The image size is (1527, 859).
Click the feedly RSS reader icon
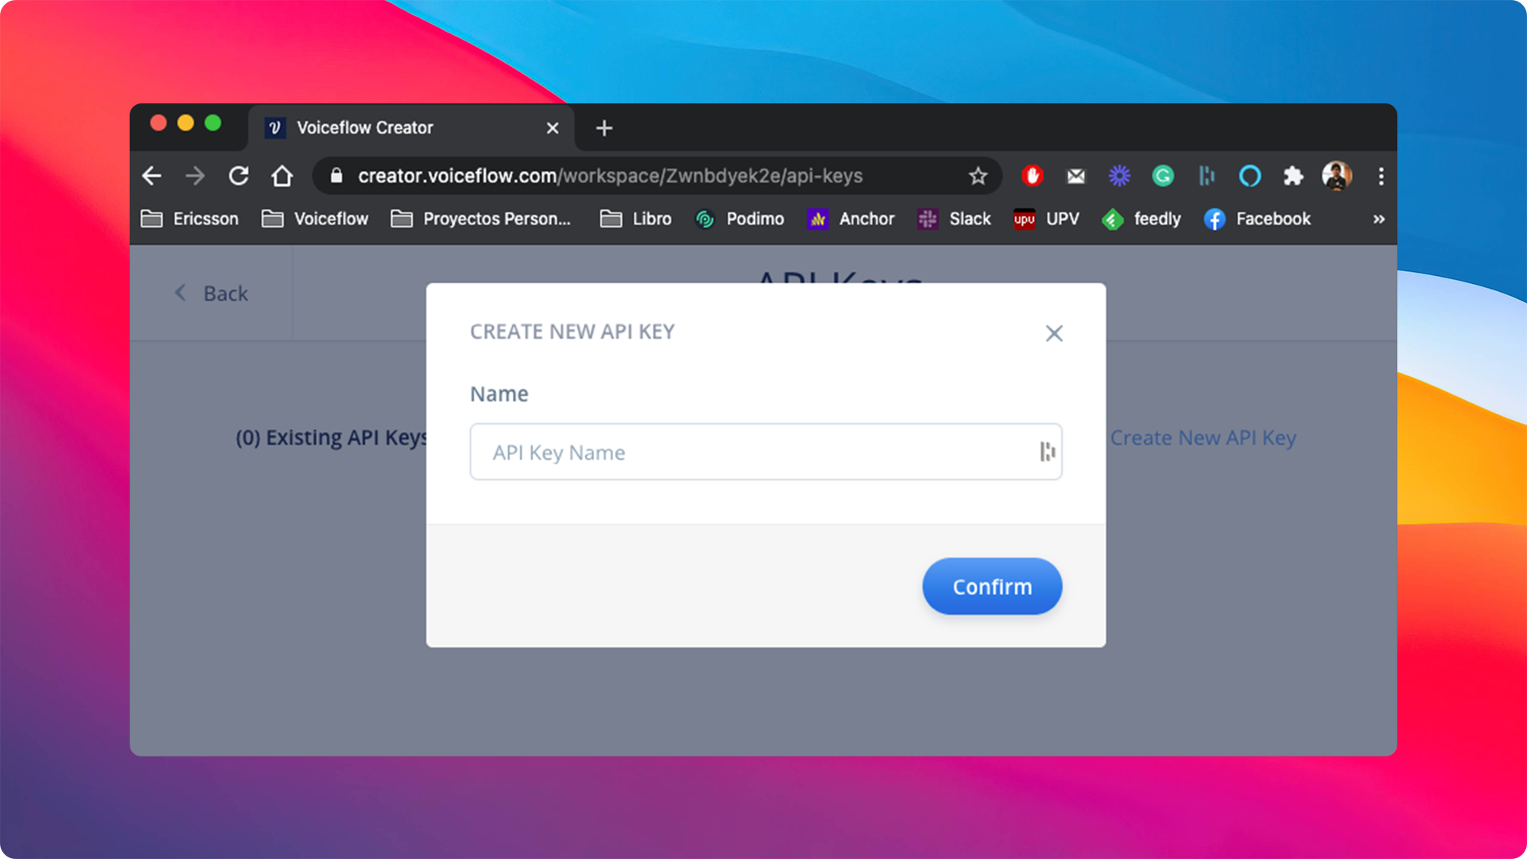coord(1113,220)
